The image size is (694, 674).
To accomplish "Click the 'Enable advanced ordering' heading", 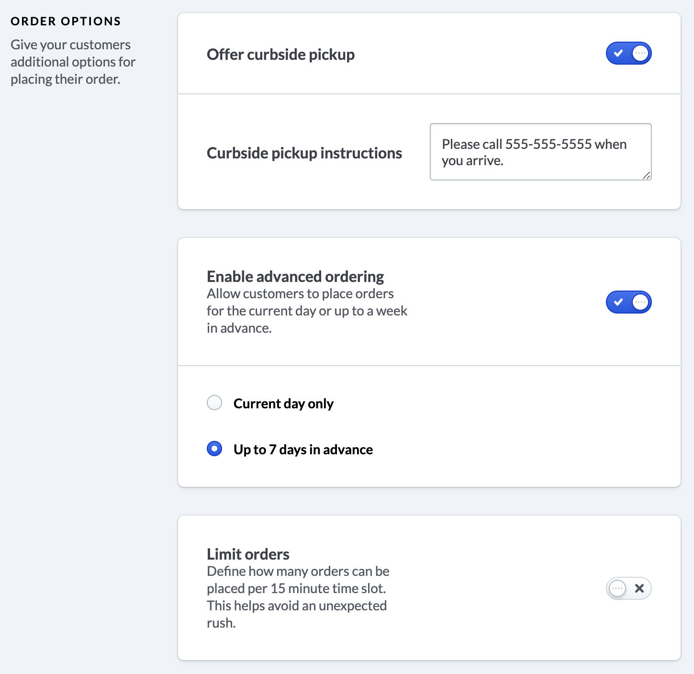I will pos(295,277).
